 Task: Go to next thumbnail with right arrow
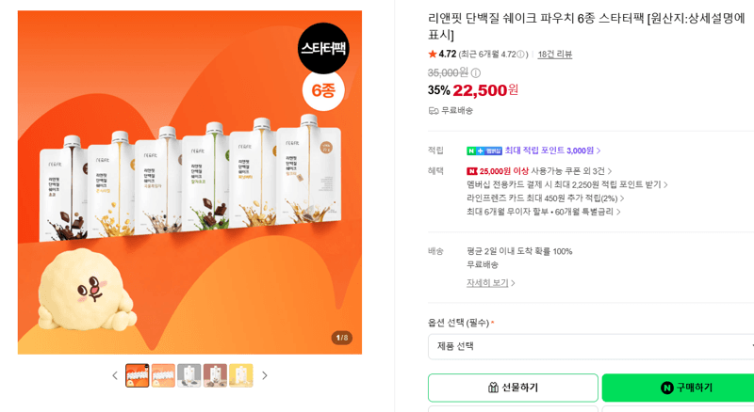265,375
